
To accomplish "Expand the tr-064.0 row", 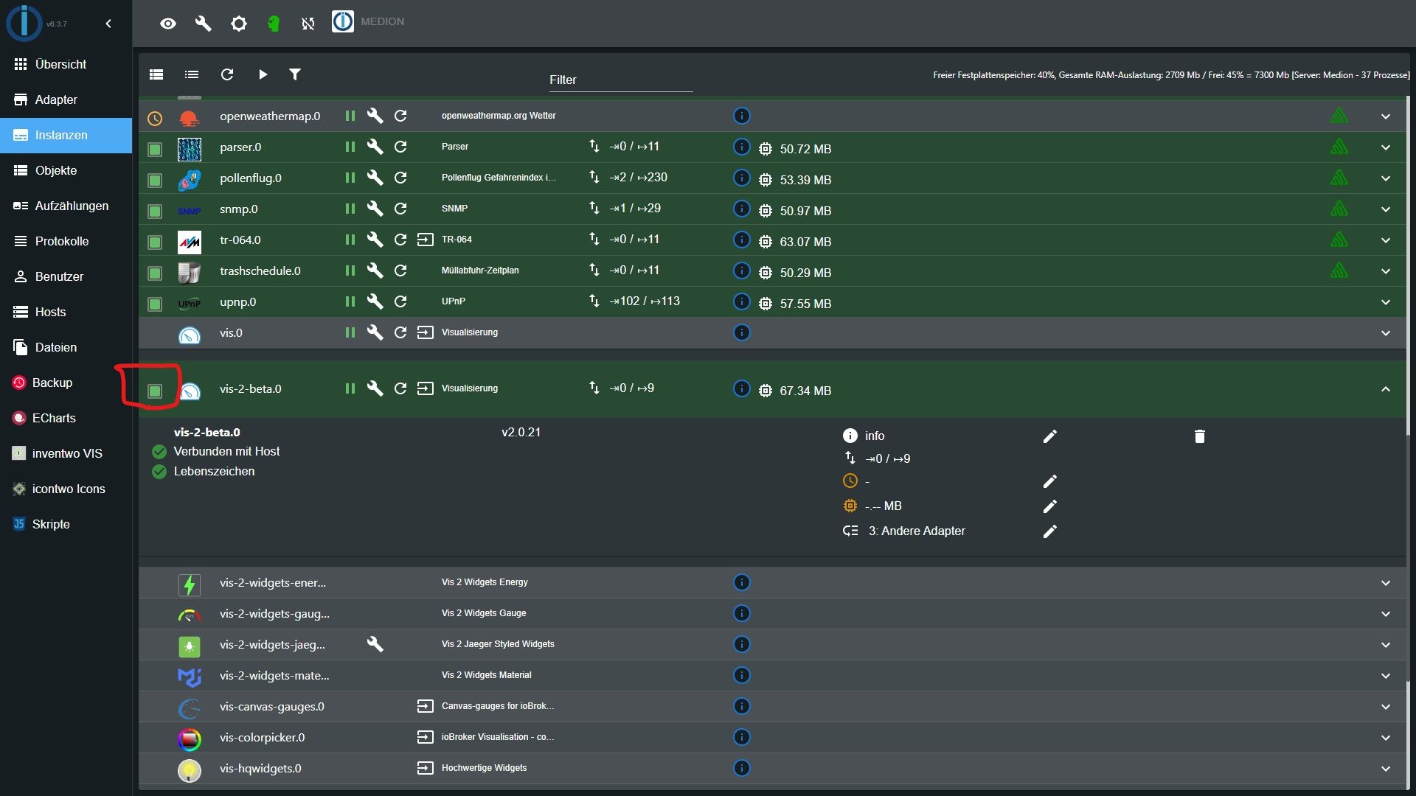I will click(x=1386, y=240).
